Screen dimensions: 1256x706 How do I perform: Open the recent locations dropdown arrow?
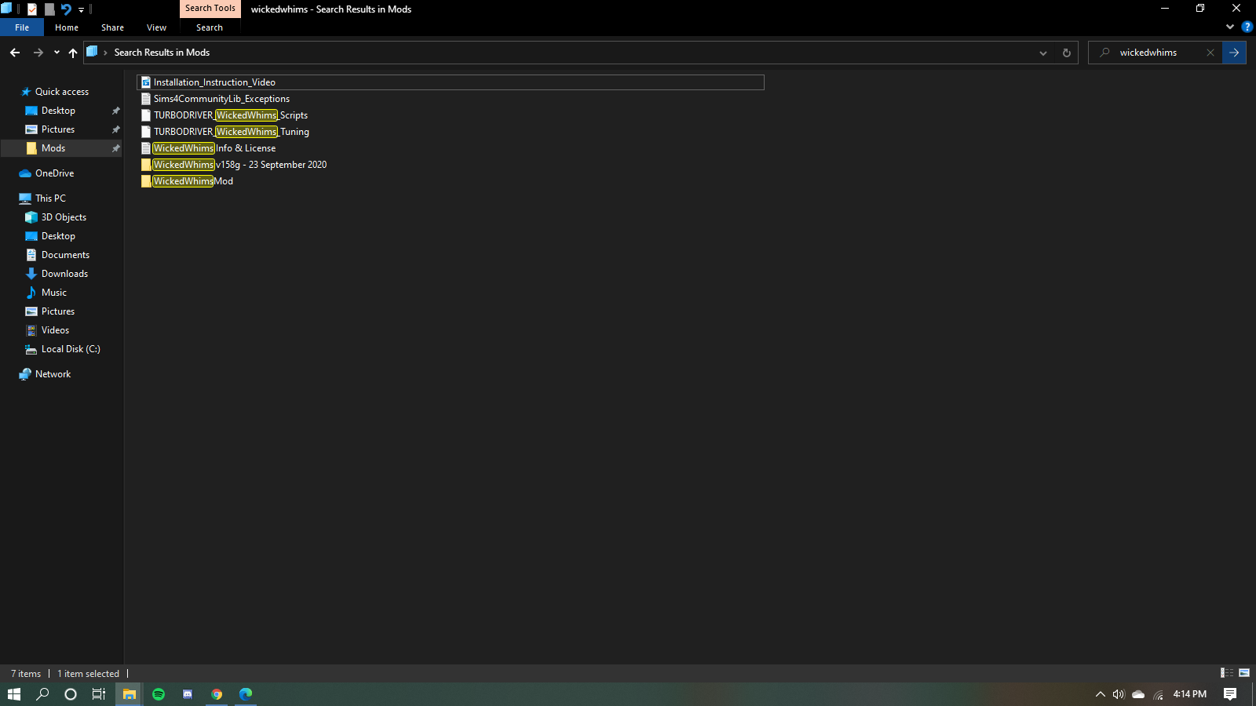[x=57, y=53]
